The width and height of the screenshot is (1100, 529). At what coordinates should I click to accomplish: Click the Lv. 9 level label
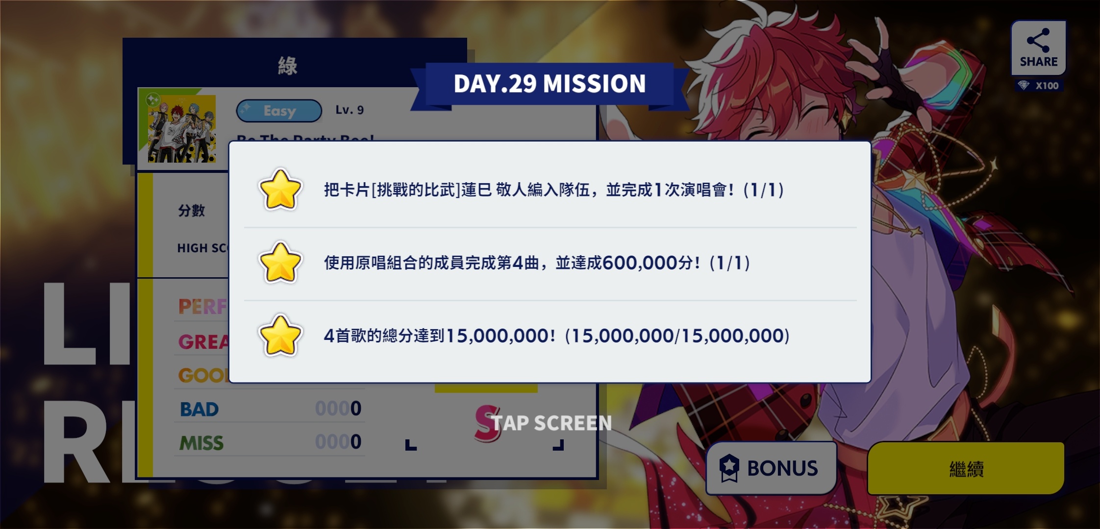point(350,110)
